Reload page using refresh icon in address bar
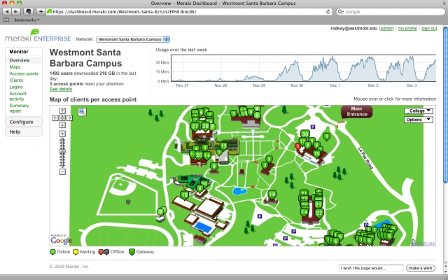The height and width of the screenshot is (280, 448). point(328,12)
